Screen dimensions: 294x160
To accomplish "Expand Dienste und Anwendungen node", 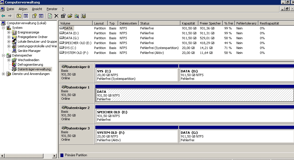I will (3, 74).
